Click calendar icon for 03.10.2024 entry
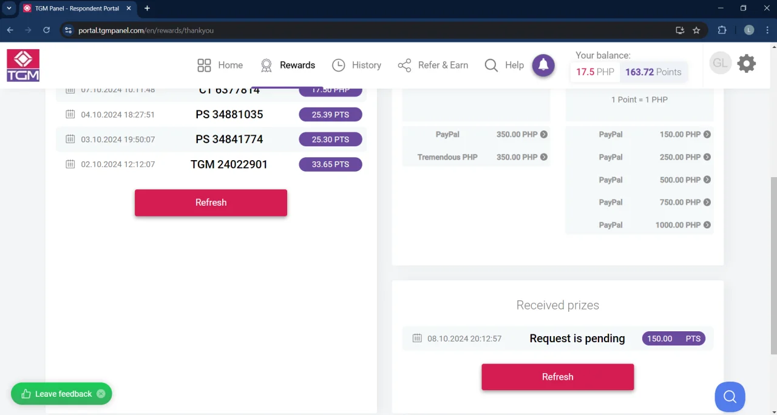Viewport: 777px width, 415px height. [70, 139]
